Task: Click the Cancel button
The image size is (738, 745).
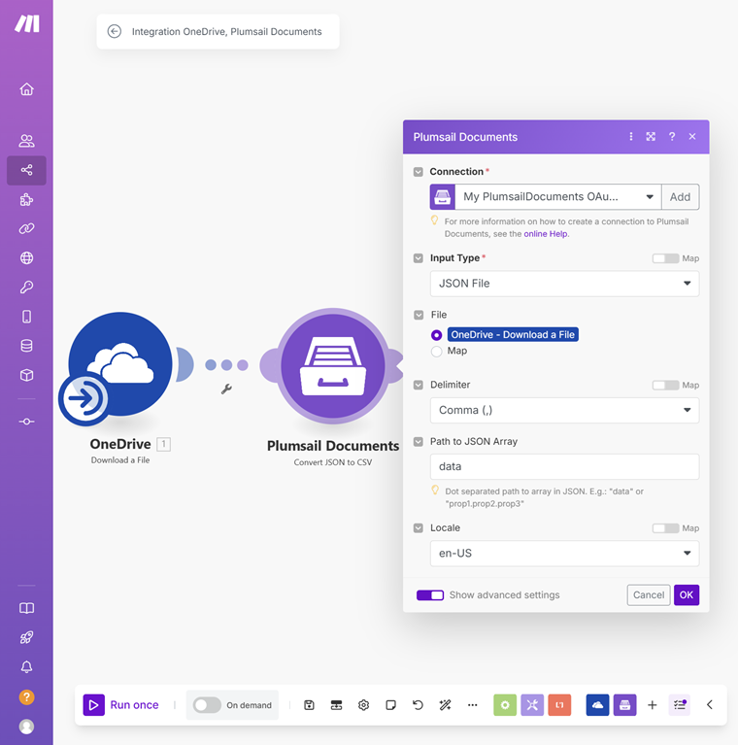Action: (649, 594)
